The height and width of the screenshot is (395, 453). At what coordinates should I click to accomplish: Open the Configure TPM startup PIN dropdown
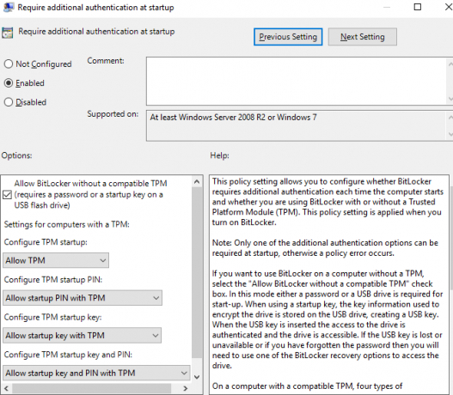(83, 298)
